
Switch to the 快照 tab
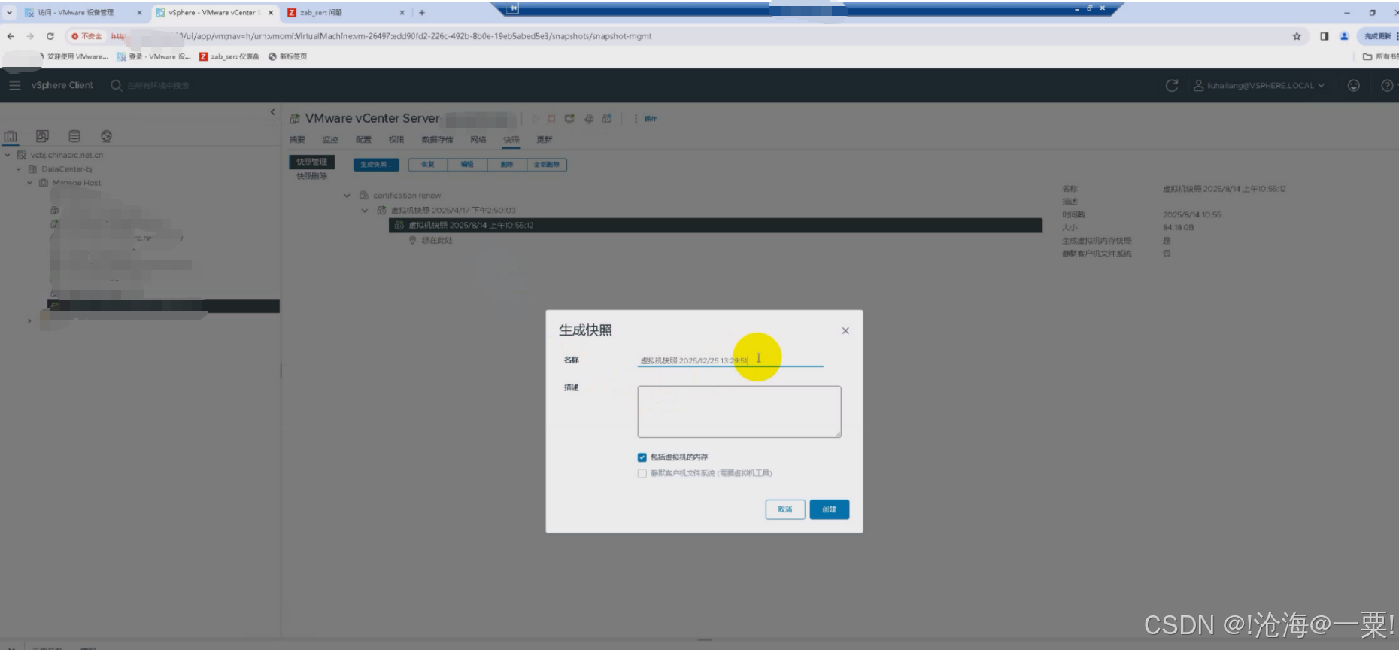(511, 140)
